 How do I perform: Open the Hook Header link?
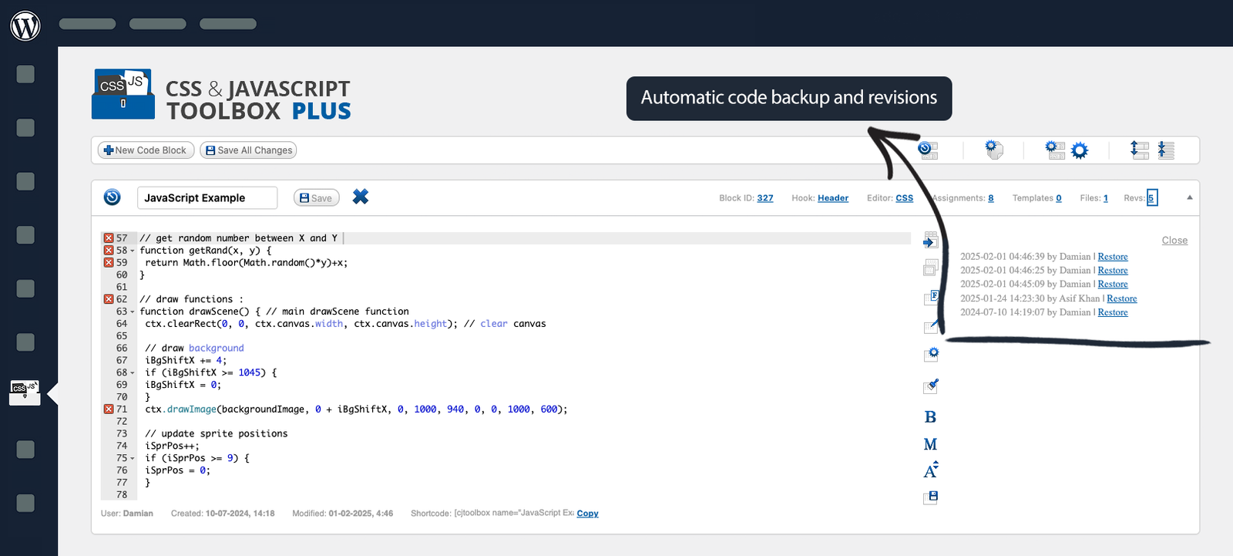pyautogui.click(x=833, y=198)
